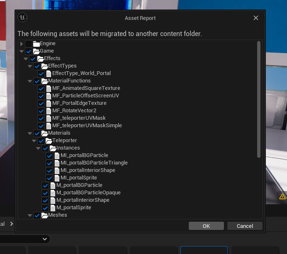
Task: Expand the Engine folder tree arrow
Action: click(x=22, y=44)
